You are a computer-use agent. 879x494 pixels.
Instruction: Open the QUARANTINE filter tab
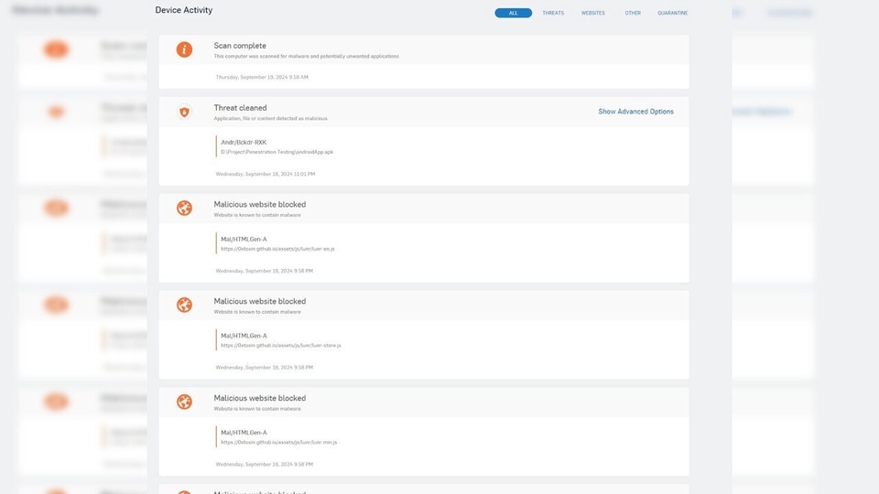tap(673, 13)
